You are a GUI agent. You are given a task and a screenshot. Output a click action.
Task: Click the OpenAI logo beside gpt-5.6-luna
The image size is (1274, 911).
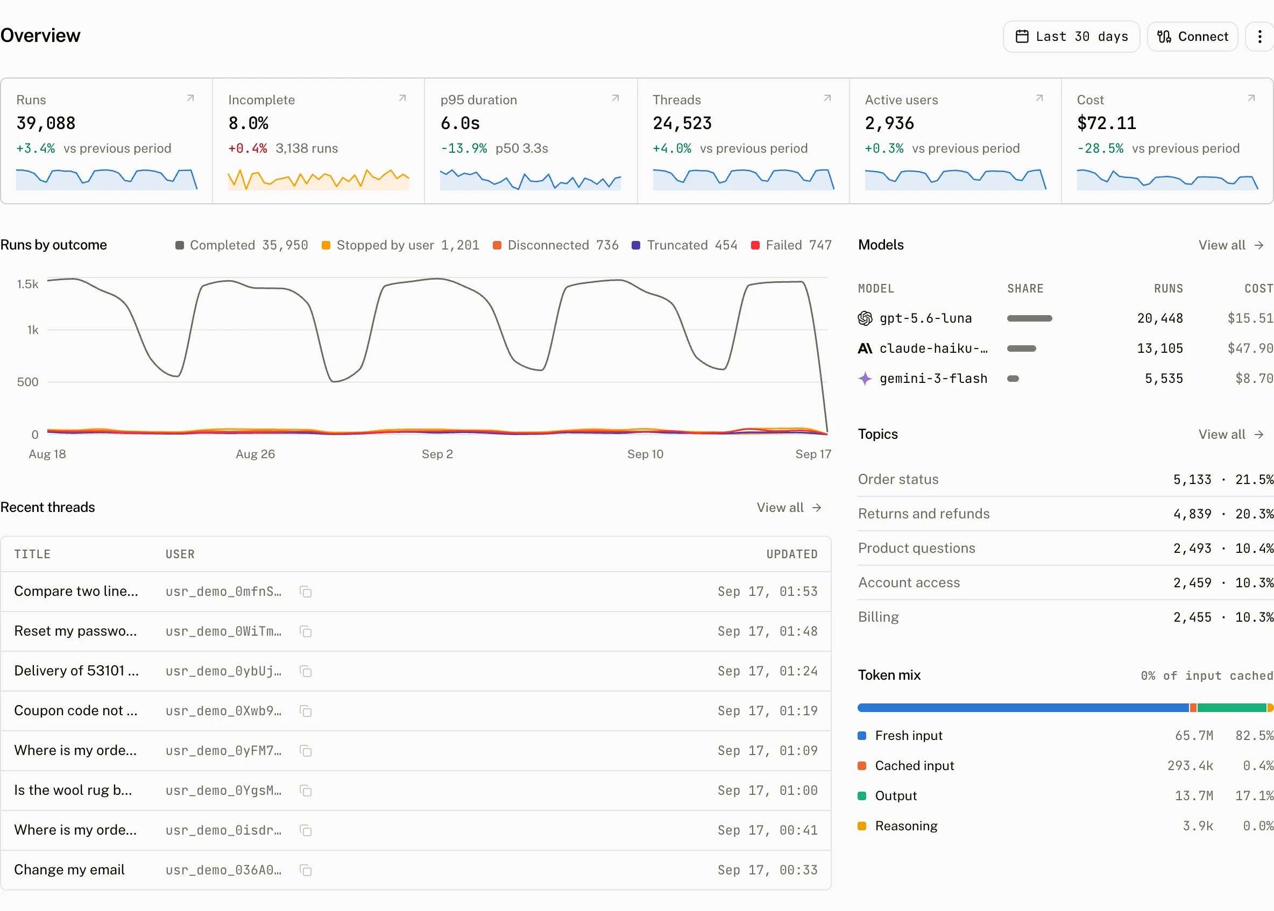coord(865,318)
